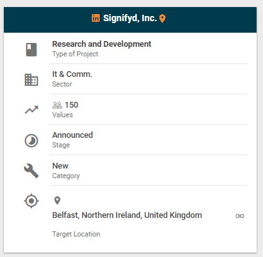Select the Announced stage text
Screen dimensions: 263x257
tap(72, 135)
